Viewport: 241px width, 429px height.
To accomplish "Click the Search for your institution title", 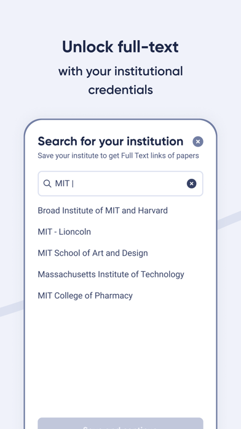I will pyautogui.click(x=111, y=141).
